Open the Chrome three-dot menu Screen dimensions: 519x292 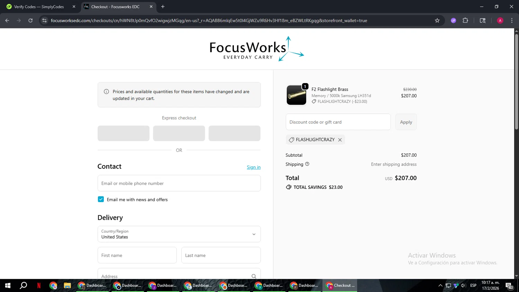pos(512,20)
